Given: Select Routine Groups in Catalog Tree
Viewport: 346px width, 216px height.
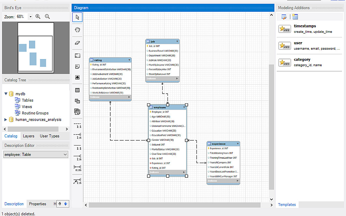Looking at the screenshot, I should pos(35,113).
